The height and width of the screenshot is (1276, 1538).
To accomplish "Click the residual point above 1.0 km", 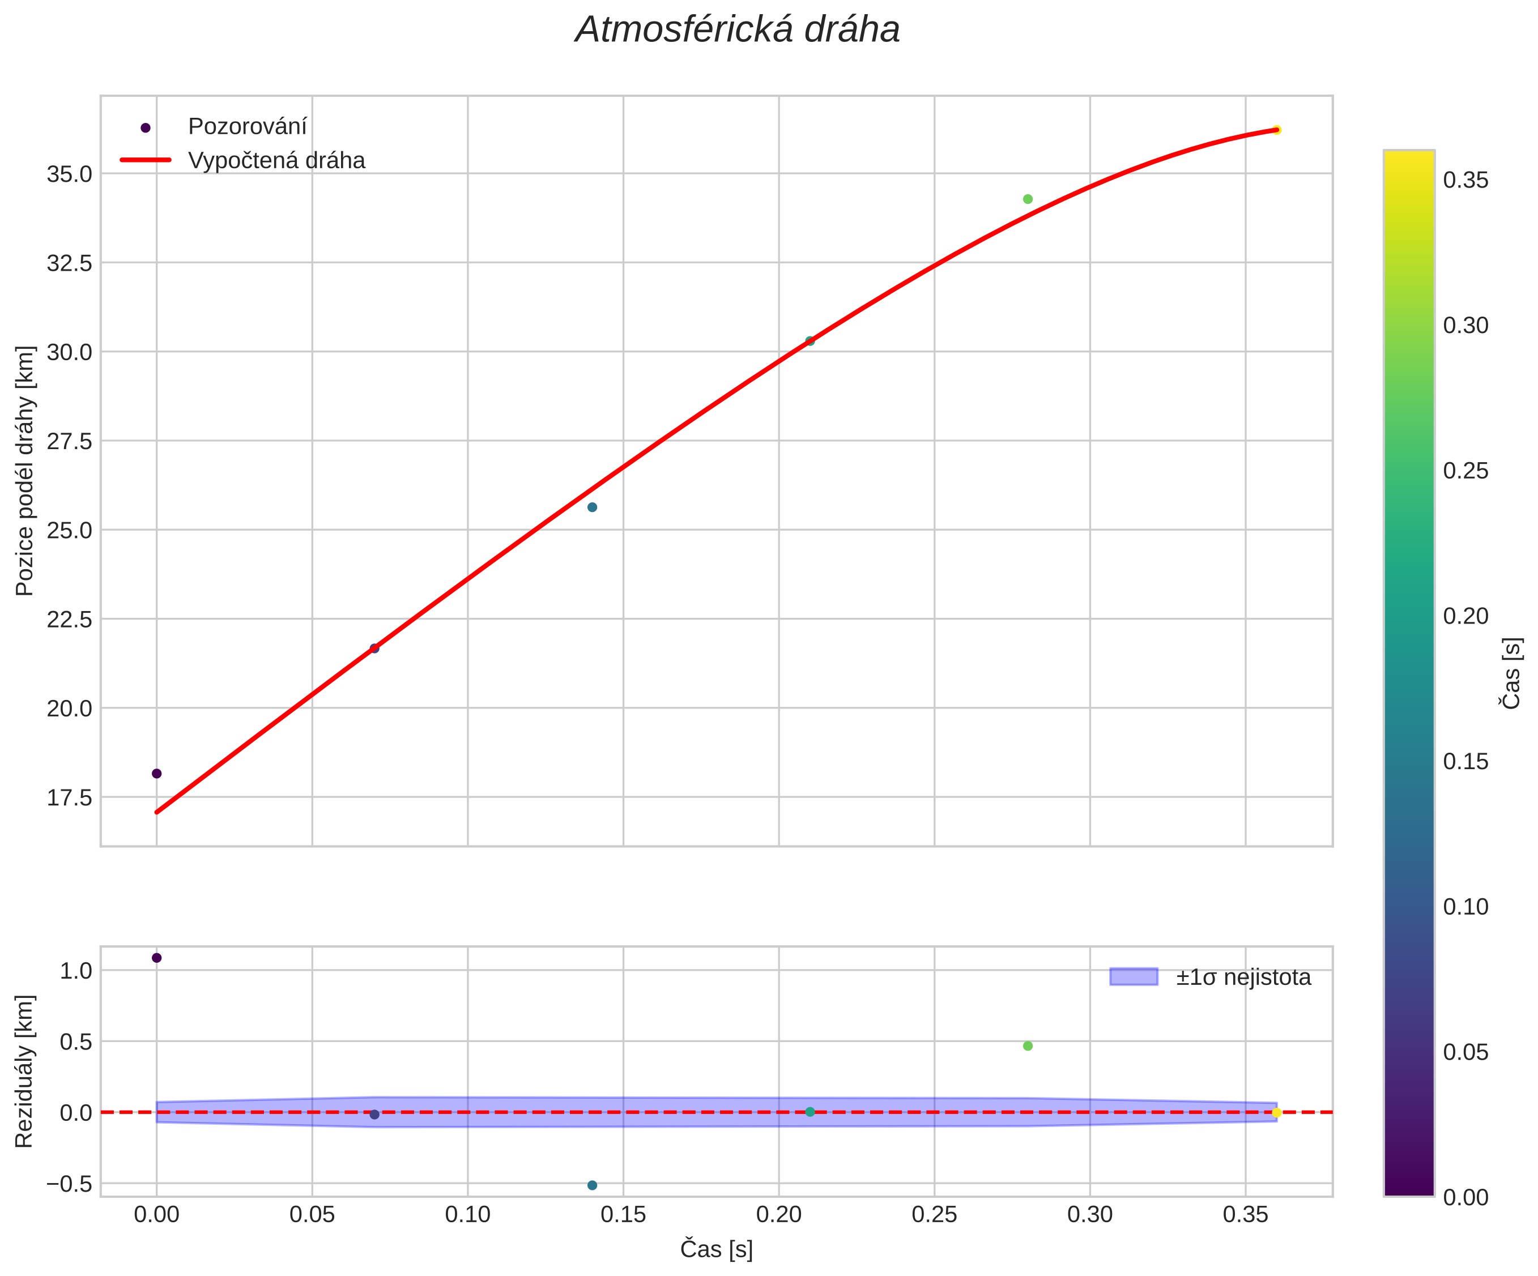I will [157, 958].
